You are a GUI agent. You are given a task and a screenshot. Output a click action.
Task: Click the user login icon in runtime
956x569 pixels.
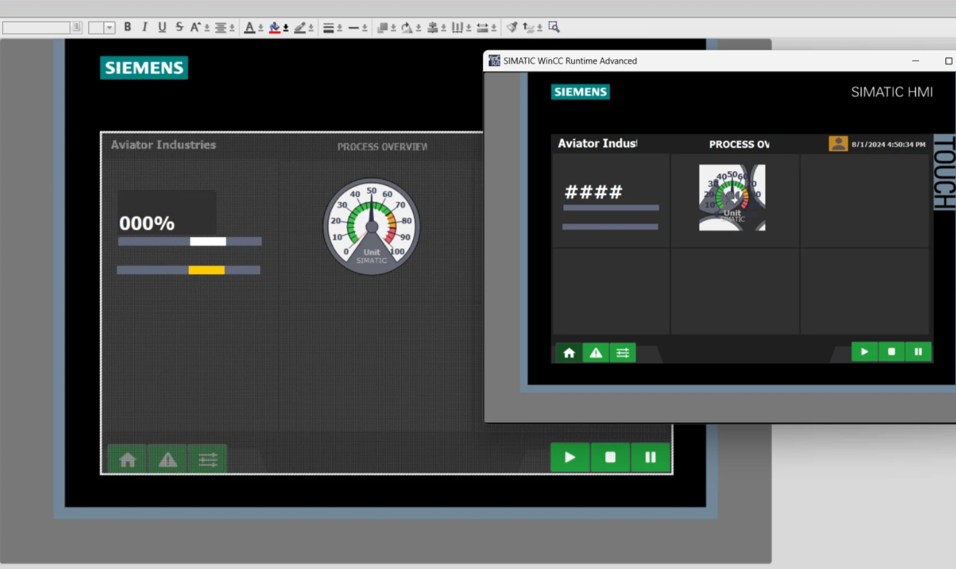click(838, 143)
